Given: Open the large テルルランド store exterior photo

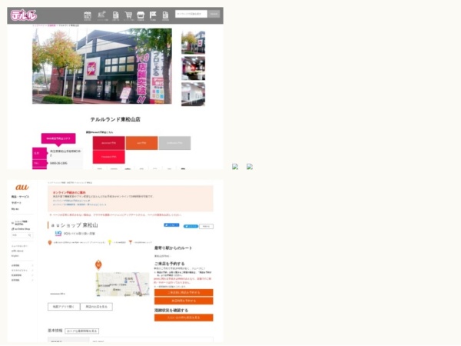Looking at the screenshot, I should (x=102, y=66).
